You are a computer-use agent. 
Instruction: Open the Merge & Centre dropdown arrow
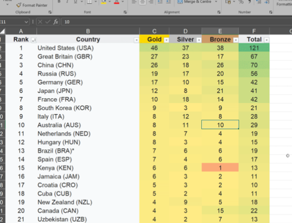(216, 2)
